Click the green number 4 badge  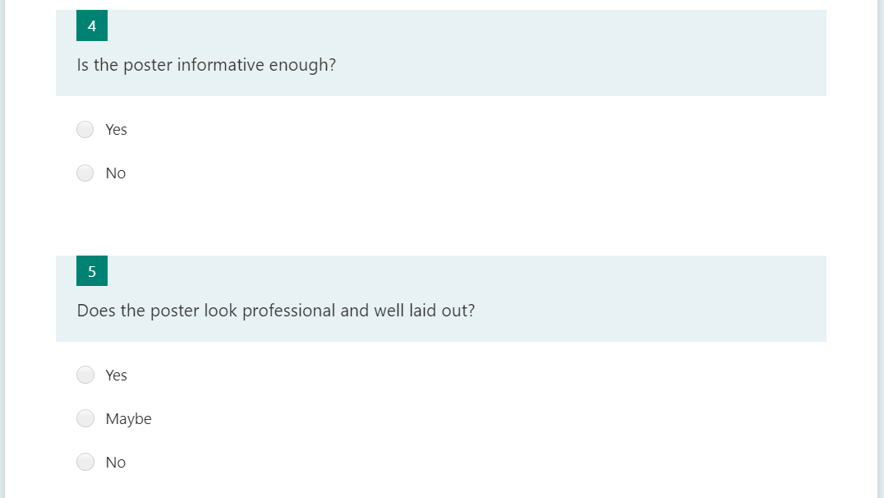coord(92,25)
